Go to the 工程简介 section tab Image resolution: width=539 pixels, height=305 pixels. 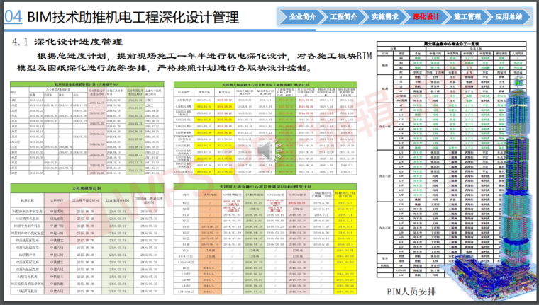[x=345, y=16]
